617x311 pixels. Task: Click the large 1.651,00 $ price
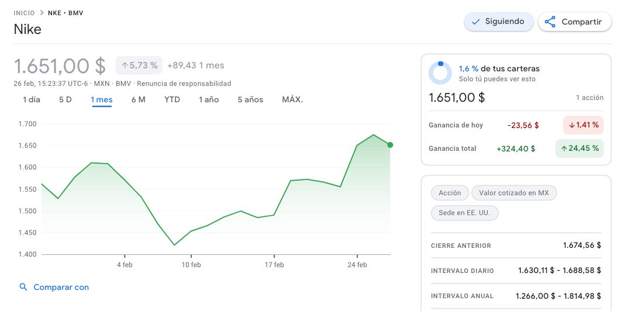click(60, 65)
